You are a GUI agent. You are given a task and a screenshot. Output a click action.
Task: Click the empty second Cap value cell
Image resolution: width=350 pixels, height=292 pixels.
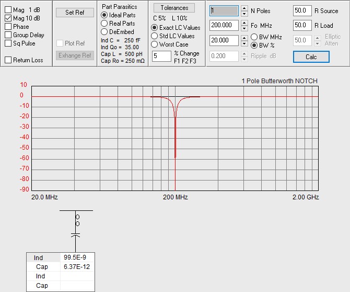77,286
